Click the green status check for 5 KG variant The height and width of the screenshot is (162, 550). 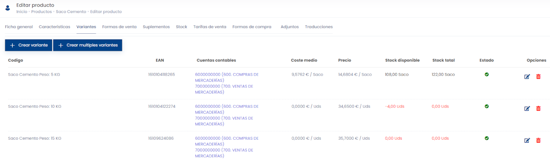pos(487,74)
